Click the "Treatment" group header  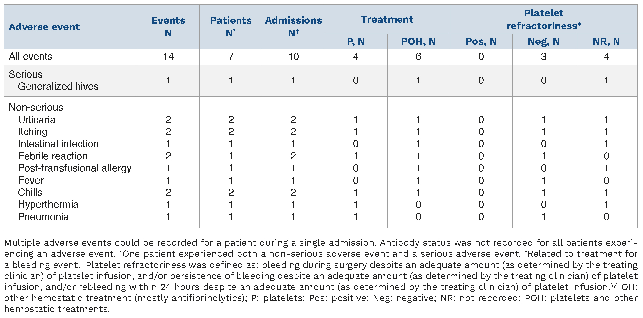(387, 19)
